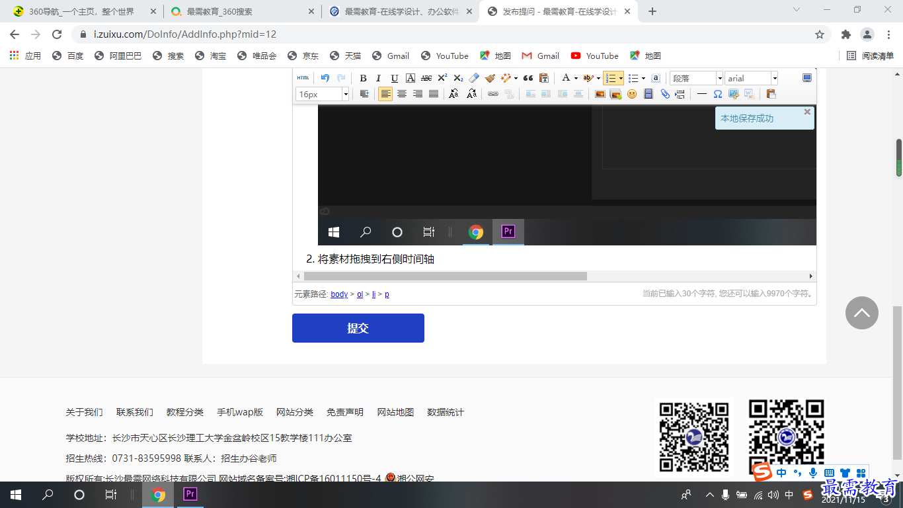Switch to 最需教育_360搜索 tab

(242, 11)
